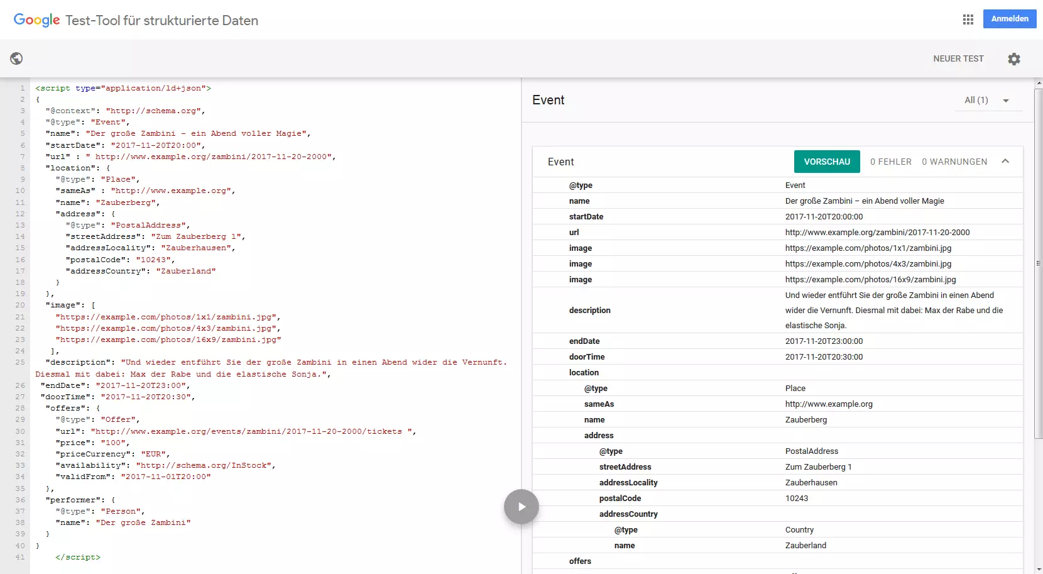Click the 1x1 zambini.jpg image value
Image resolution: width=1043 pixels, height=574 pixels.
pyautogui.click(x=868, y=248)
